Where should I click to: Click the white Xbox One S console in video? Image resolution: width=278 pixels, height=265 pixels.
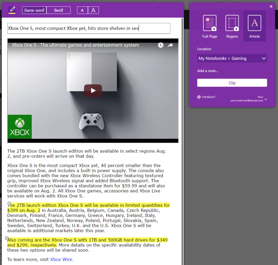[x=92, y=71]
